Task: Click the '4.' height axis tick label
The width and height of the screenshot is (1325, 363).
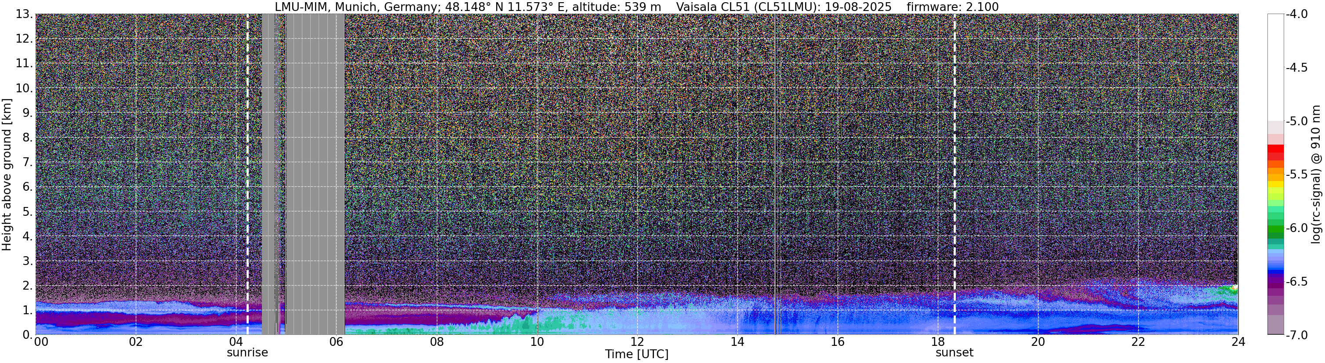Action: (x=27, y=236)
